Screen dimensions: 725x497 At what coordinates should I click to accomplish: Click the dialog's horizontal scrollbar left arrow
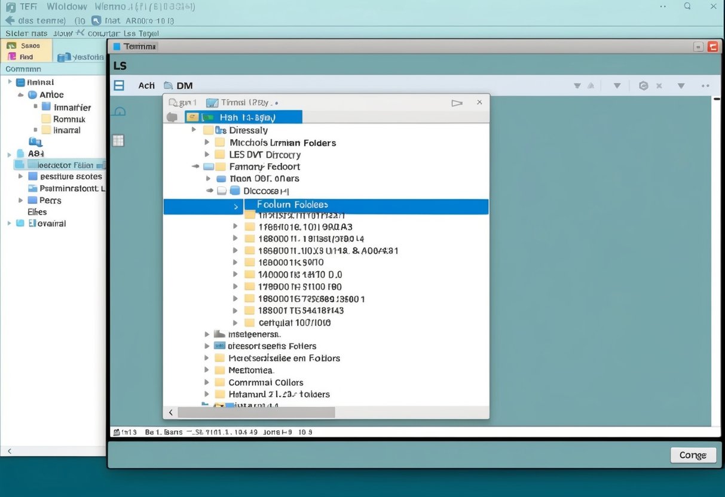coord(170,412)
